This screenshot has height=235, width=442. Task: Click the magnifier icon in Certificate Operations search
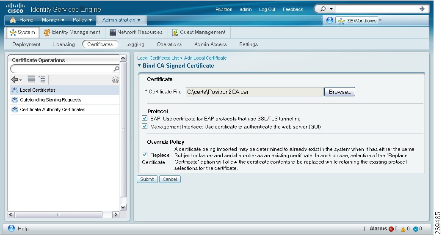(116, 68)
